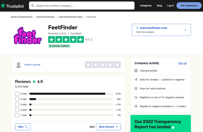The width and height of the screenshot is (203, 132).
Task: Open the Categories menu in the header
Action: 146,6
